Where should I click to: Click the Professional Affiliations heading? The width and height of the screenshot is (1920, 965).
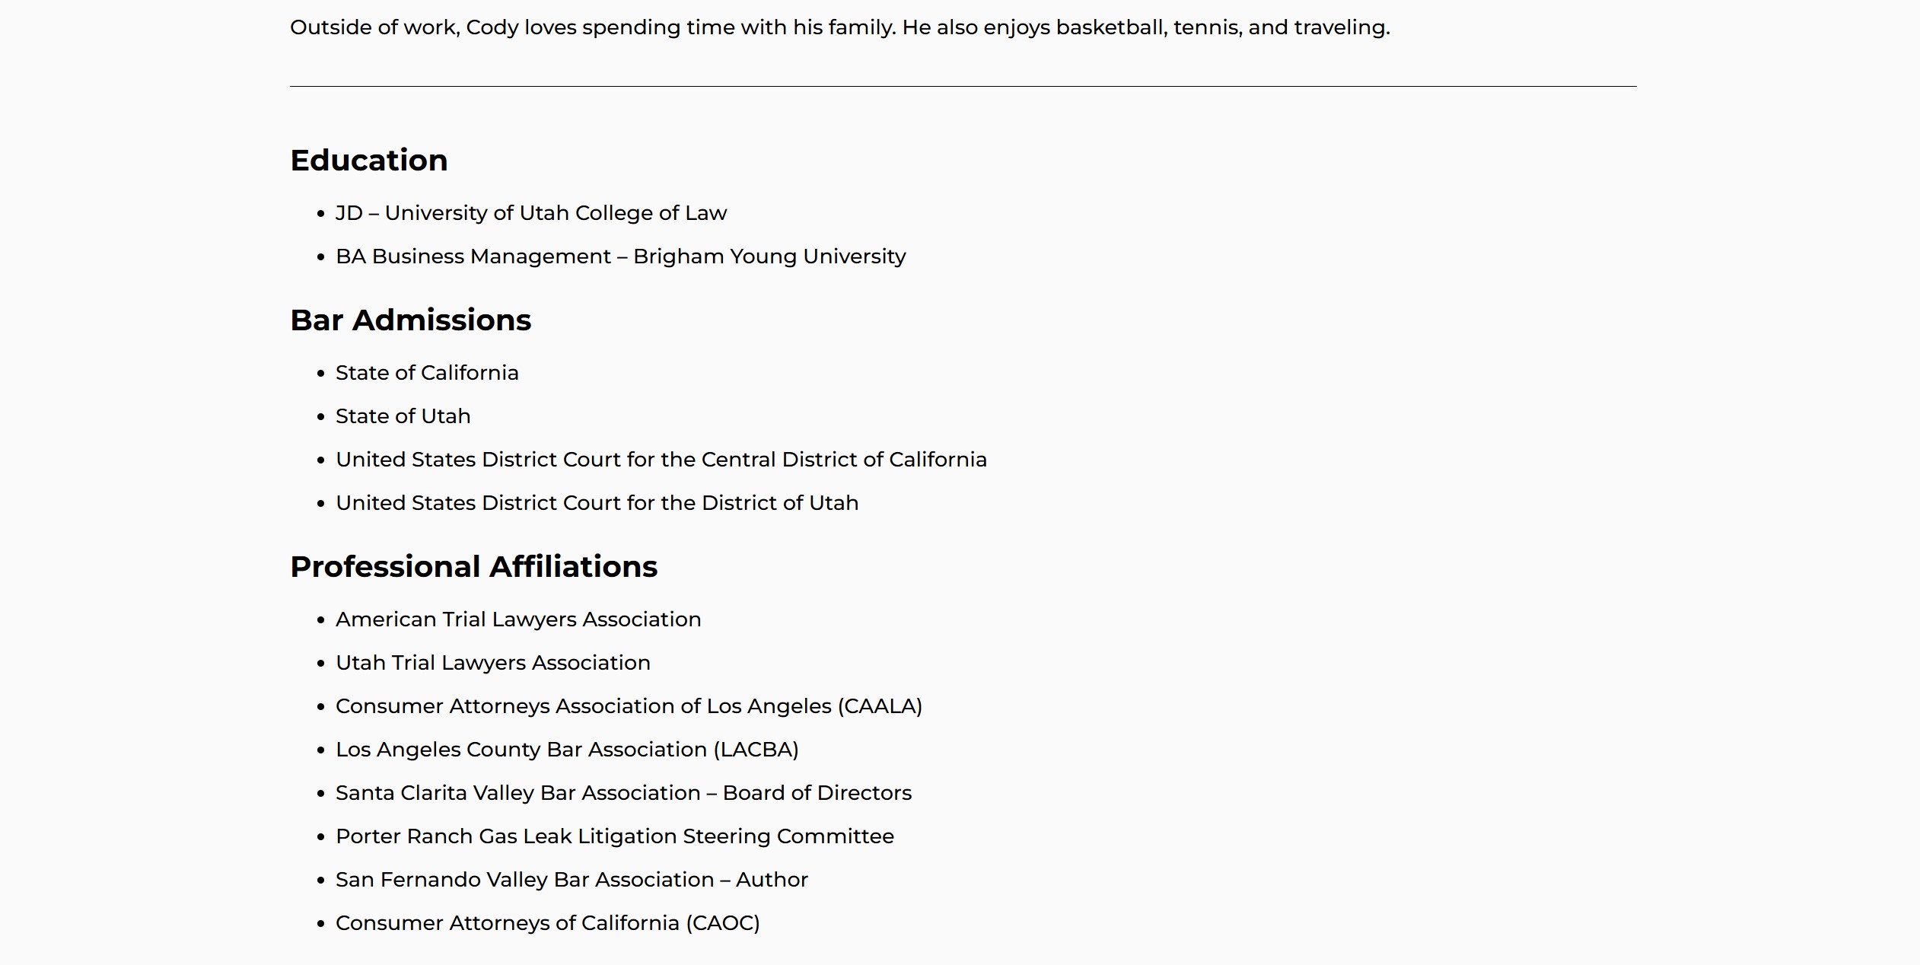click(474, 567)
